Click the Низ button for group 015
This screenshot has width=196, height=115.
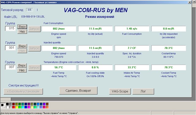tap(22, 31)
